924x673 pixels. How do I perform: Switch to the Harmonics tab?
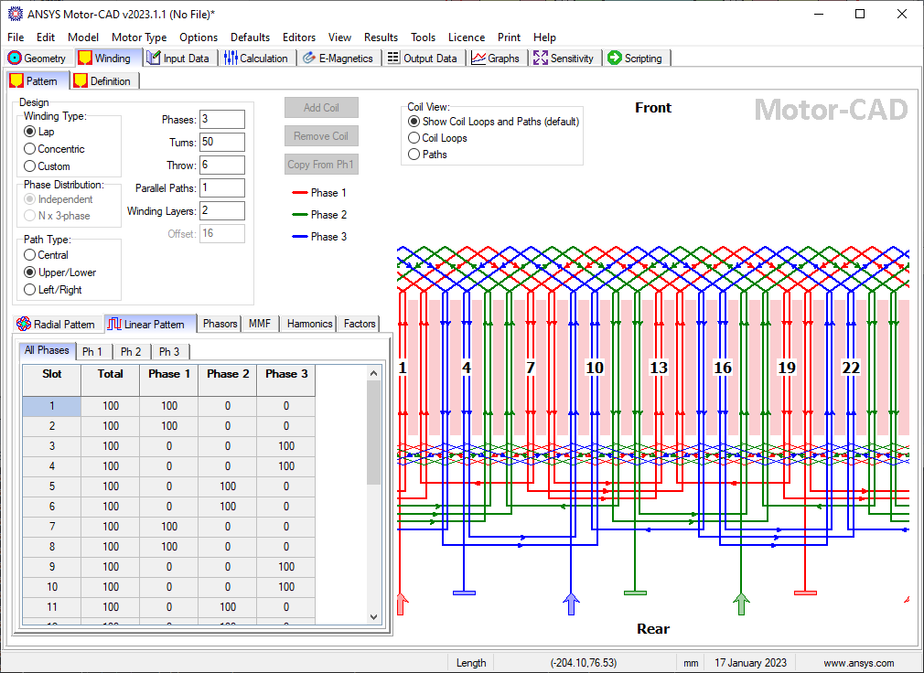[x=309, y=324]
